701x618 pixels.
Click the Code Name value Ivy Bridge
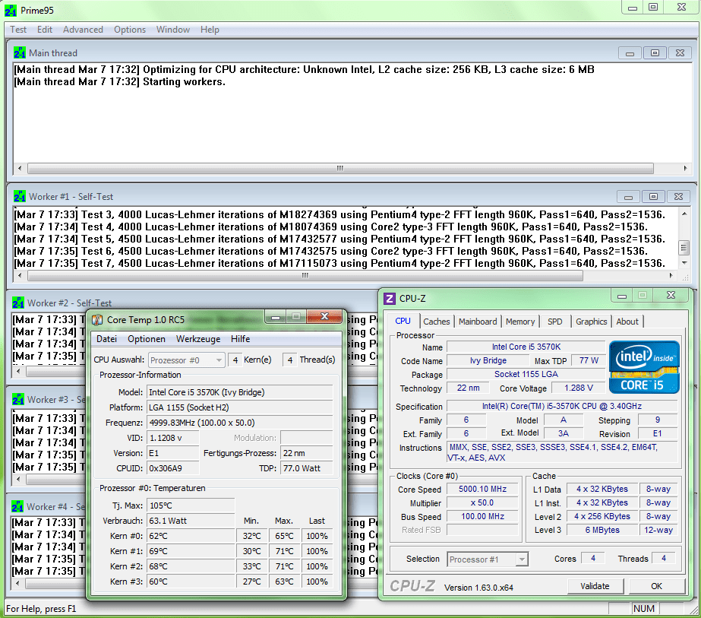488,360
